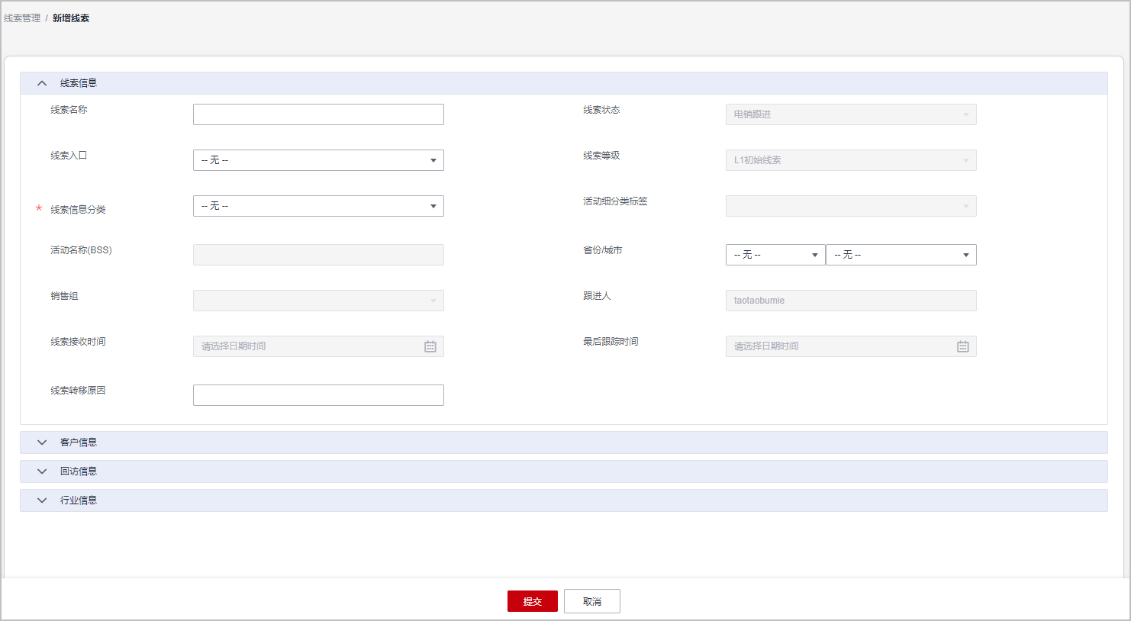1131x621 pixels.
Task: Click the 线索名称 text input
Action: 318,114
